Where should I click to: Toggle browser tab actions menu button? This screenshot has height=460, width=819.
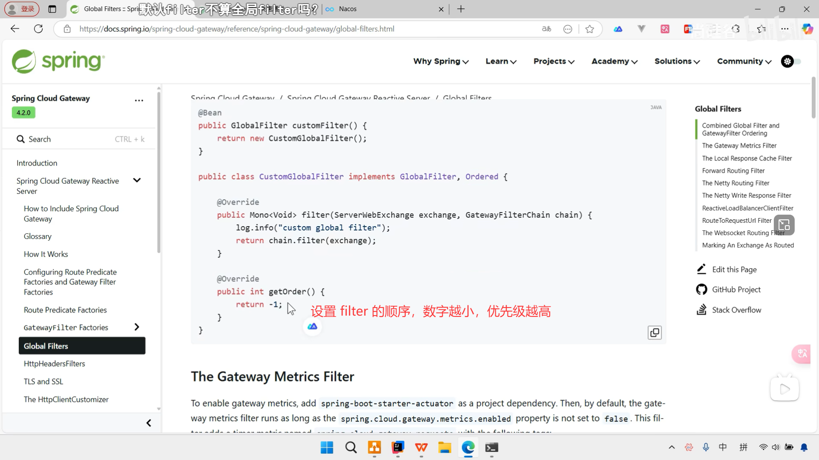pos(52,9)
